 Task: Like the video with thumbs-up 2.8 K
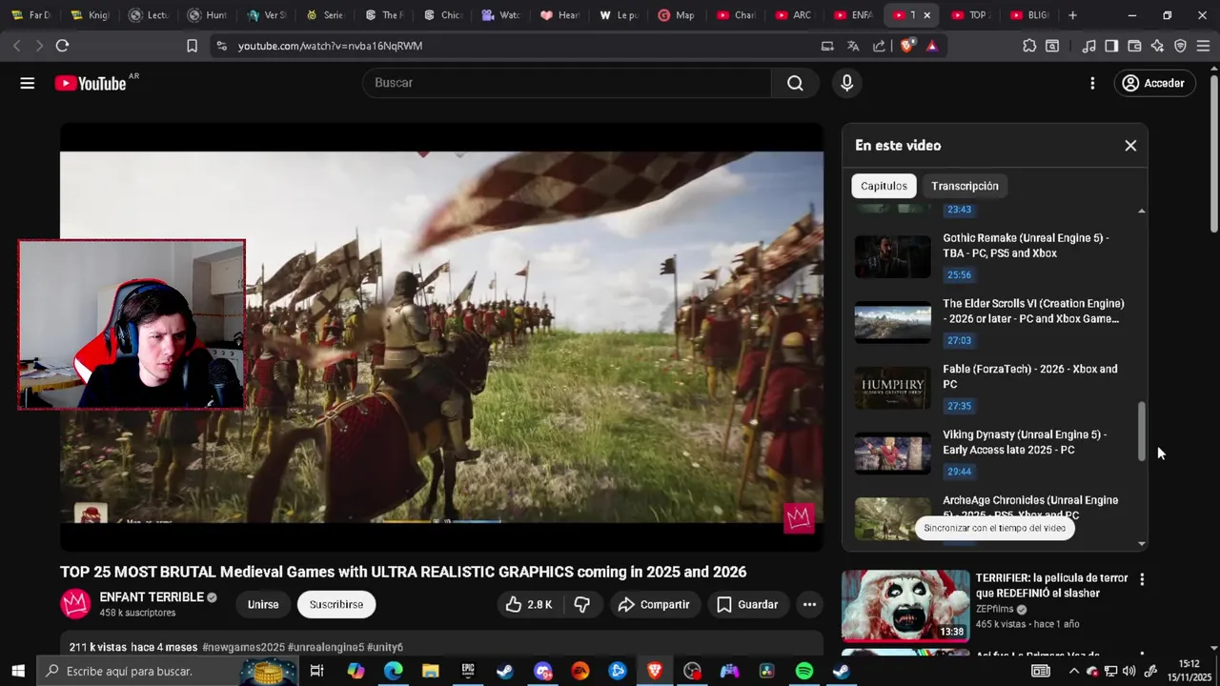click(529, 604)
